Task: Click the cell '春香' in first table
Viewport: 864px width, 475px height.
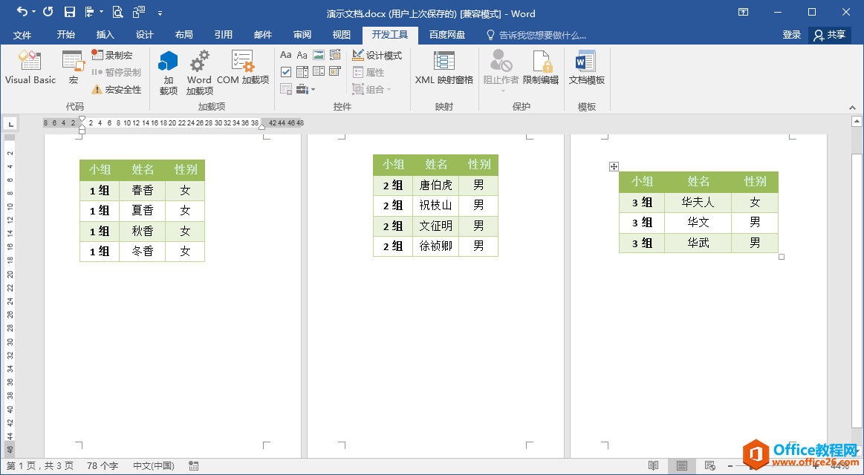Action: [143, 191]
